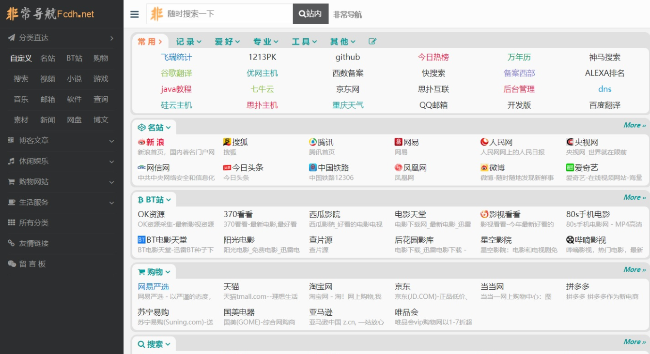Open the github link
The width and height of the screenshot is (650, 354).
pyautogui.click(x=348, y=57)
